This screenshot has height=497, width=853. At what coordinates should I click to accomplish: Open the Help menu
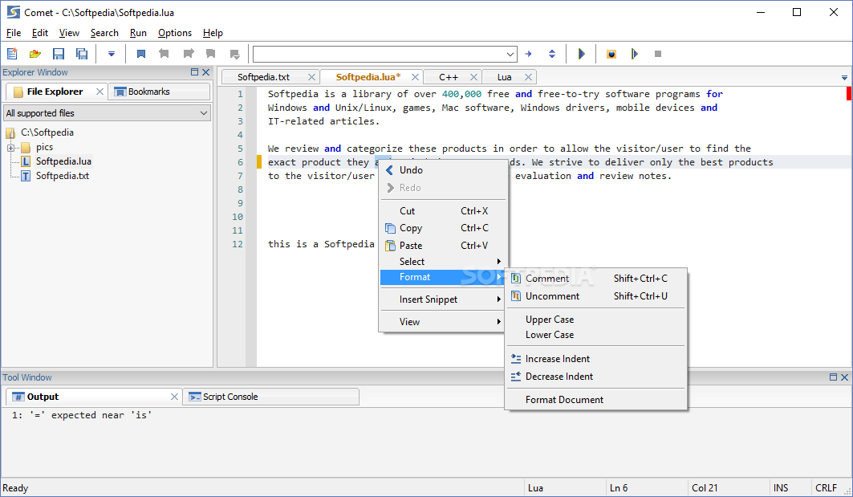tap(213, 33)
